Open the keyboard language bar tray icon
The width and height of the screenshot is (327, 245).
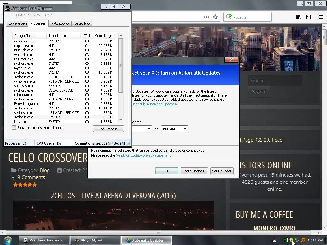pyautogui.click(x=274, y=241)
